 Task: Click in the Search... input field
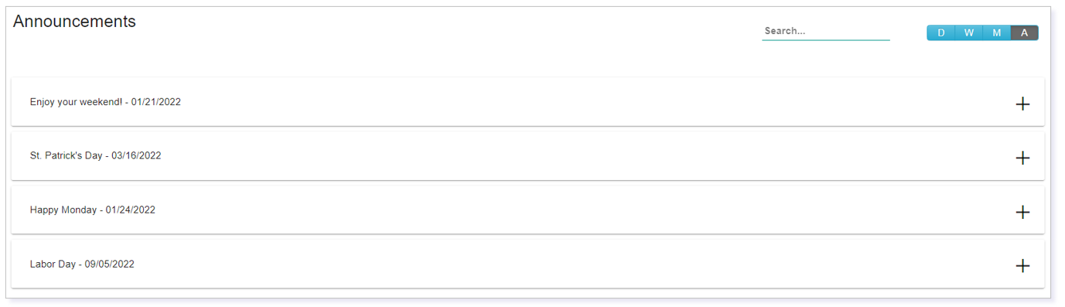click(826, 32)
